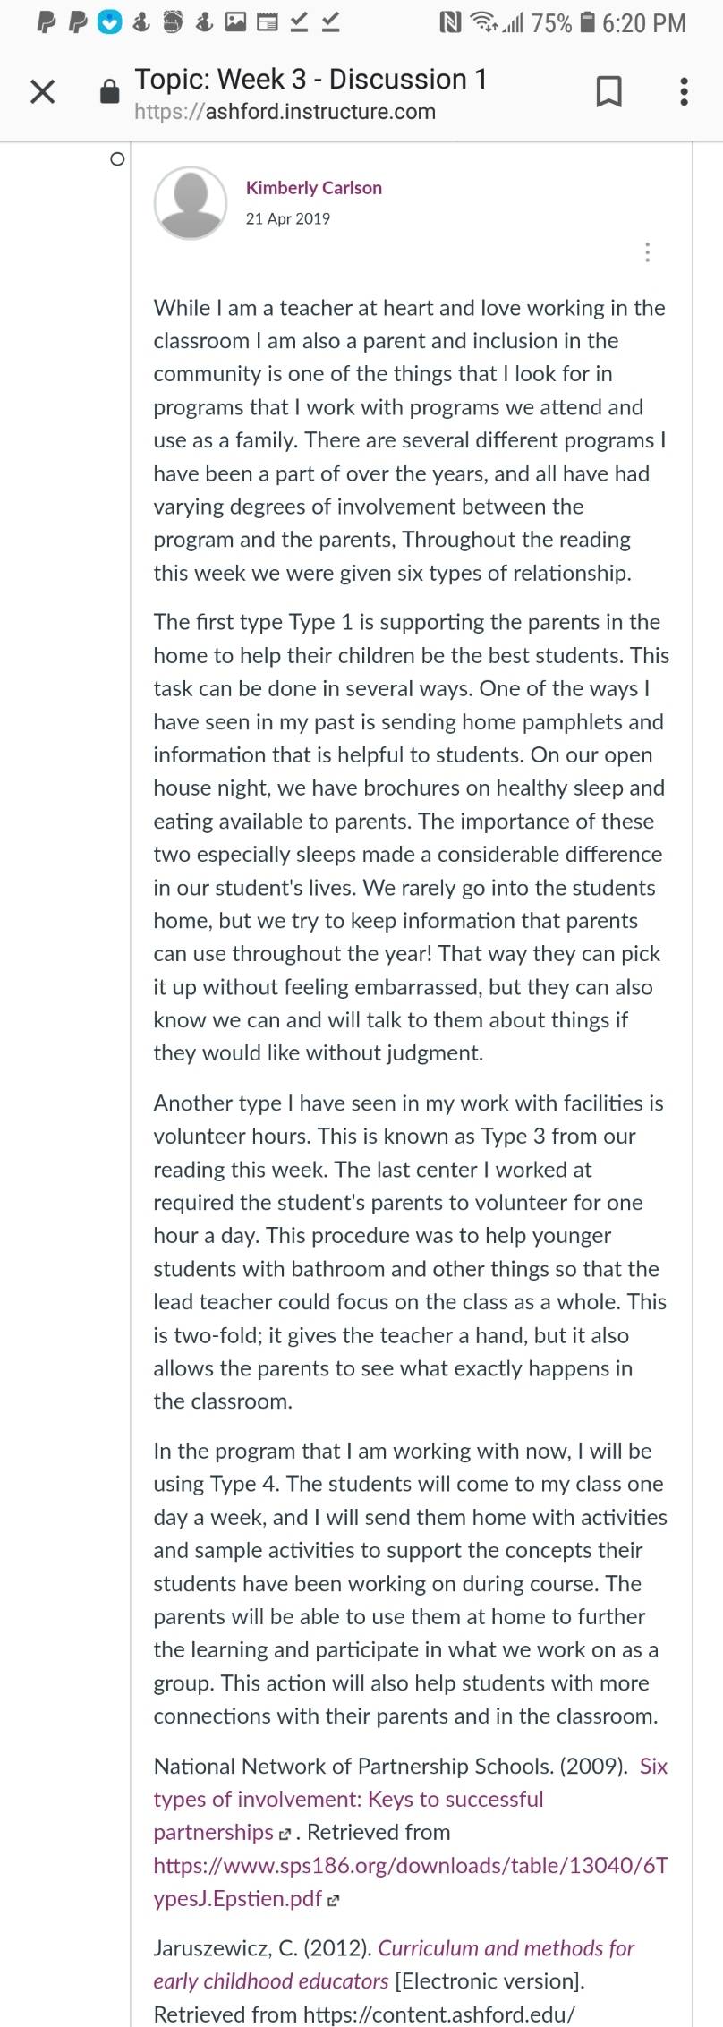723x2027 pixels.
Task: Open Kimberly Carlson's post options menu
Action: [647, 251]
